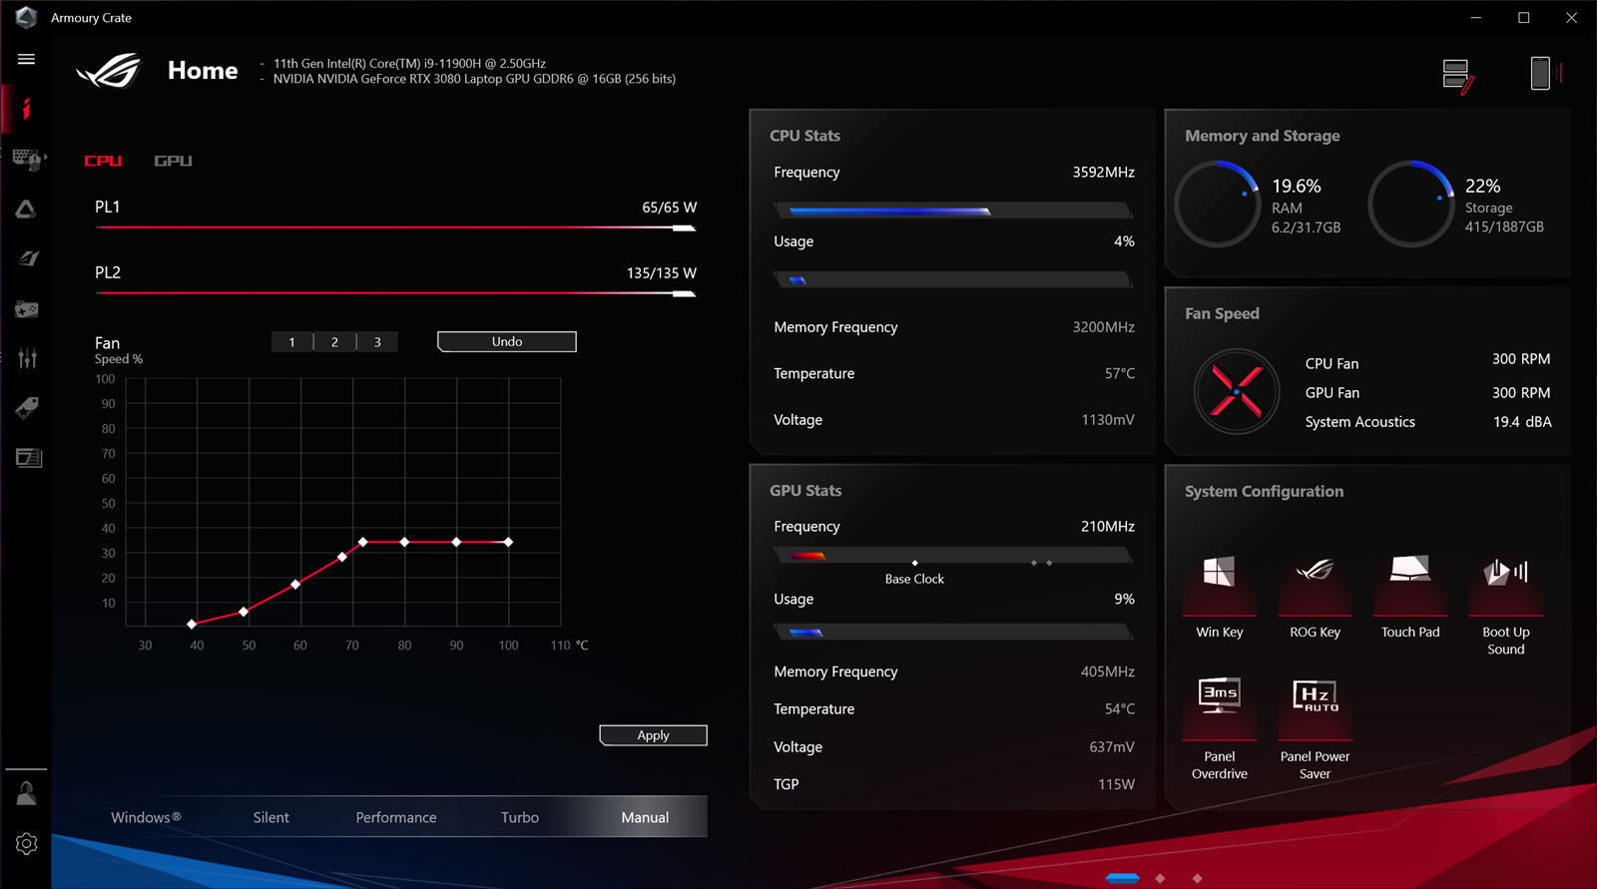This screenshot has width=1597, height=889.
Task: Click the edit dashboard layout icon
Action: tap(1457, 76)
